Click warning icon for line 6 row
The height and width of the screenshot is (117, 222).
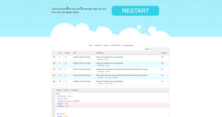(x=54, y=63)
